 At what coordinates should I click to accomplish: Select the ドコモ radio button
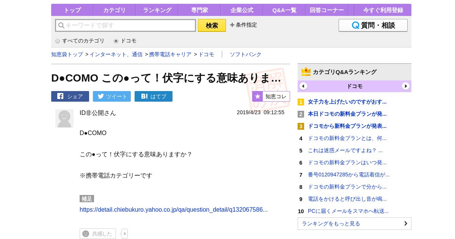click(x=116, y=41)
